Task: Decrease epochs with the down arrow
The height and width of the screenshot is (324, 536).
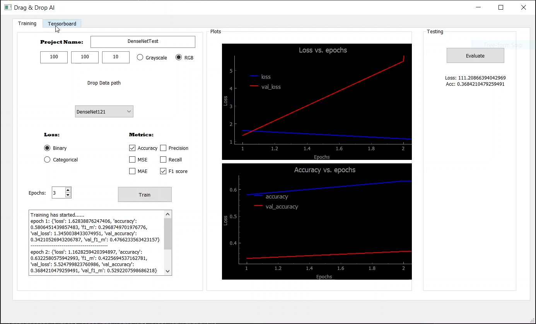Action: tap(68, 195)
